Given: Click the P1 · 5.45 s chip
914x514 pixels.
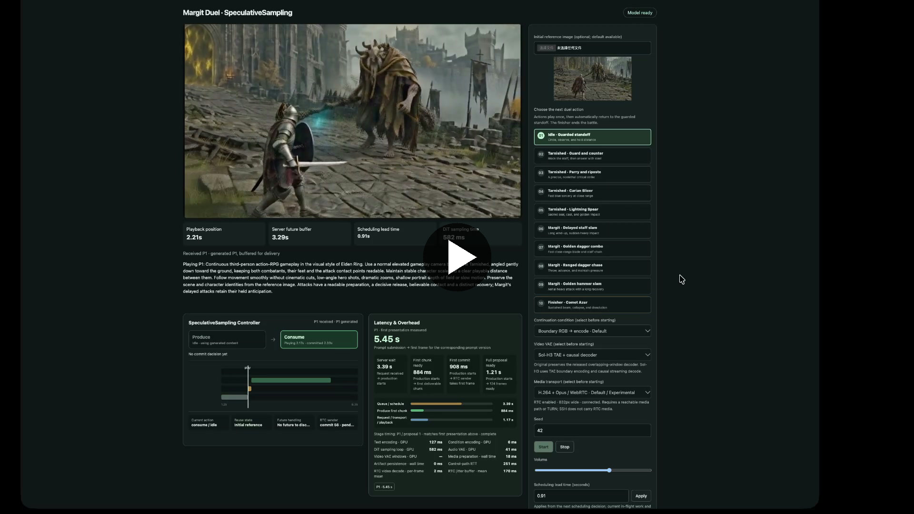Looking at the screenshot, I should point(384,487).
